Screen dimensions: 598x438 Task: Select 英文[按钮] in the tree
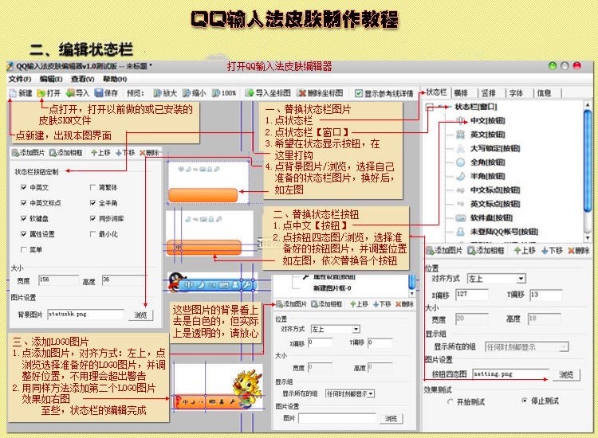(x=487, y=135)
